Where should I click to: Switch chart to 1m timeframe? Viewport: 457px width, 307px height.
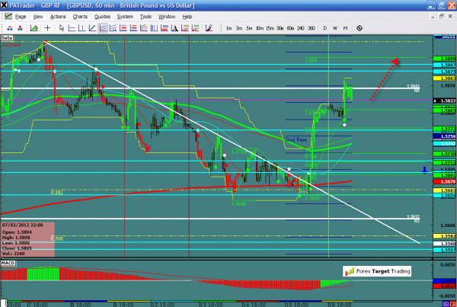pyautogui.click(x=228, y=27)
